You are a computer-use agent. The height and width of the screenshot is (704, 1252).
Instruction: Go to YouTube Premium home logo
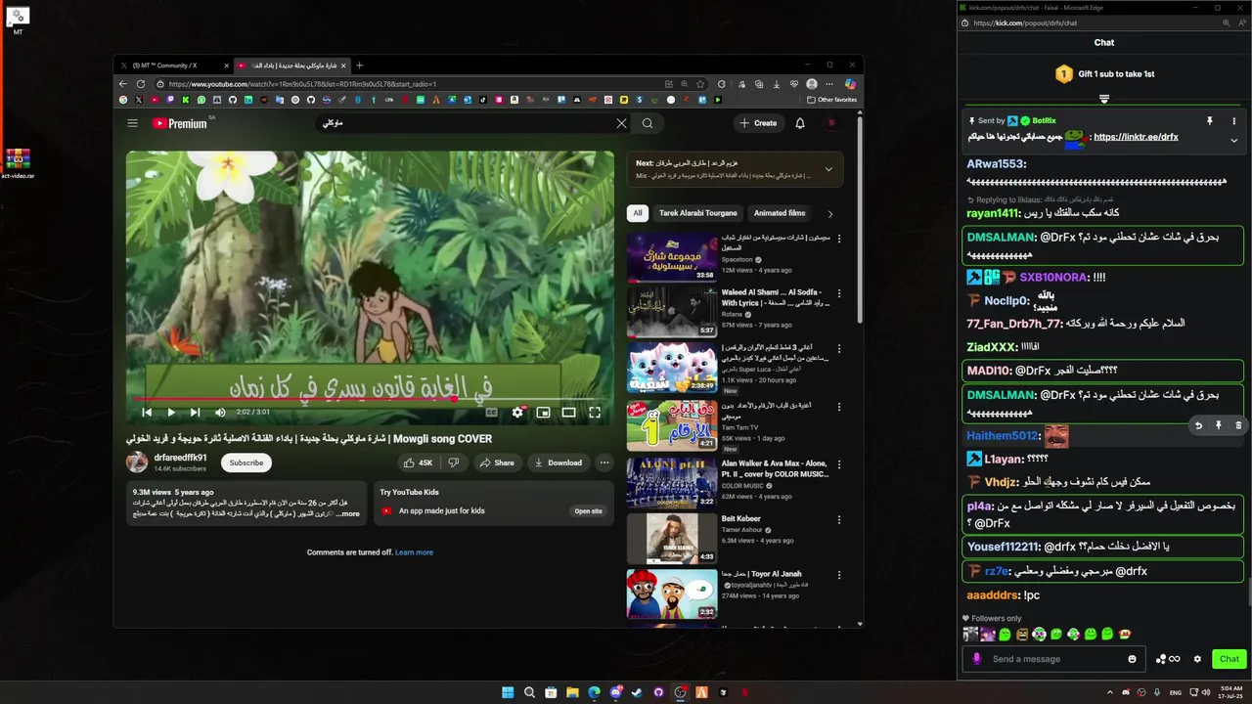(x=181, y=123)
